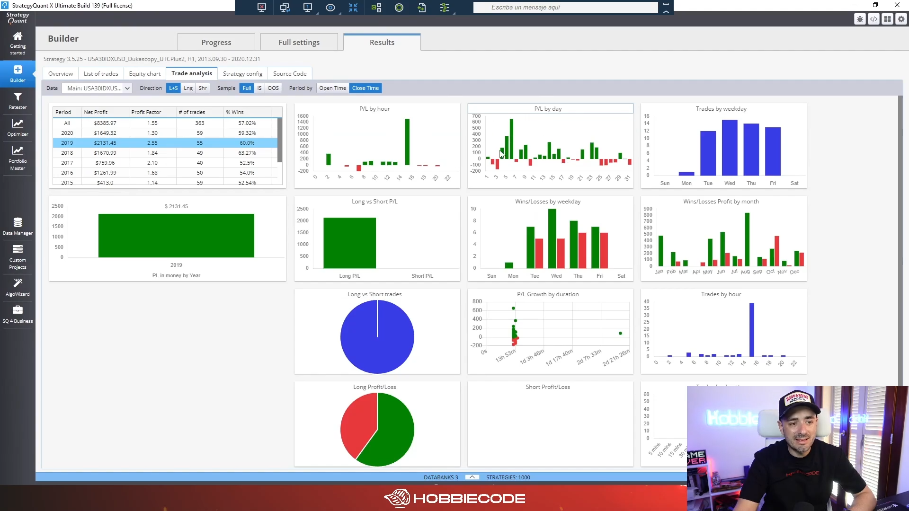The height and width of the screenshot is (511, 909).
Task: Open Portfolio Master in sidebar
Action: tap(18, 158)
